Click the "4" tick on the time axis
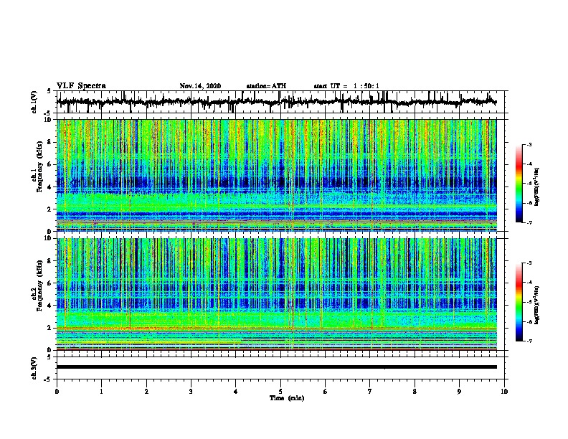The height and width of the screenshot is (439, 568). point(236,392)
